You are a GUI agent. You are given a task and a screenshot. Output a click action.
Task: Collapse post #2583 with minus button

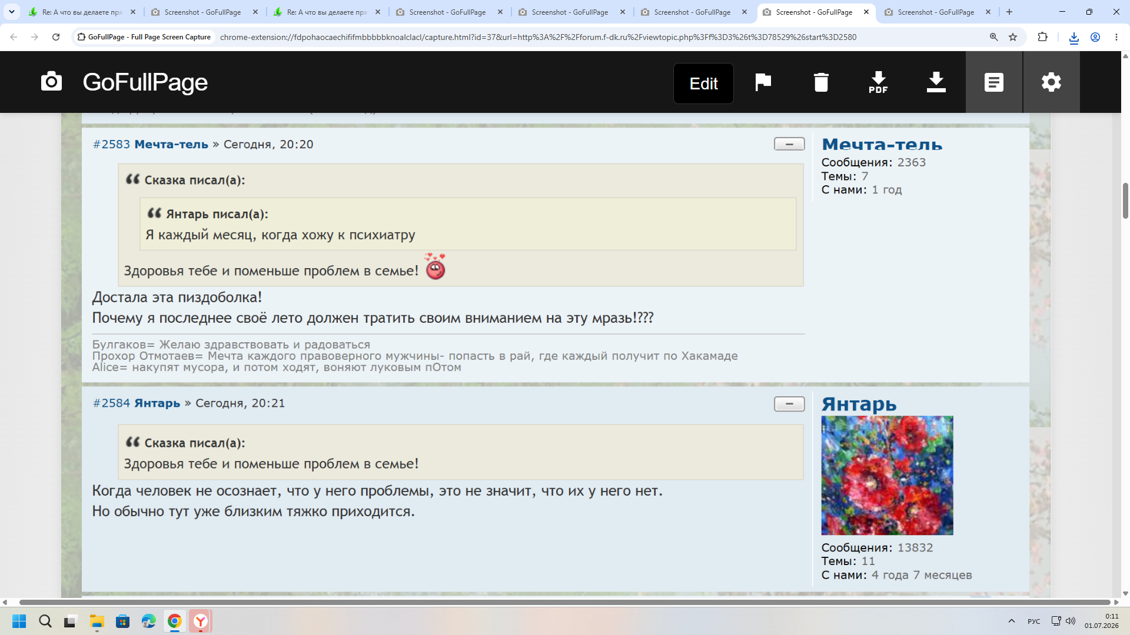click(x=789, y=144)
